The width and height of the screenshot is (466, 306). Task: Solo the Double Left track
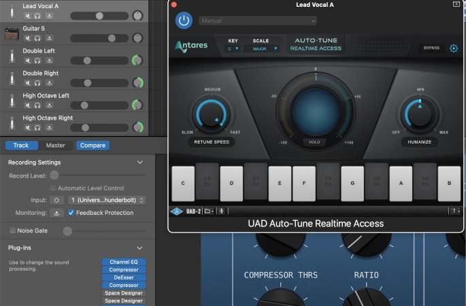[x=37, y=61]
